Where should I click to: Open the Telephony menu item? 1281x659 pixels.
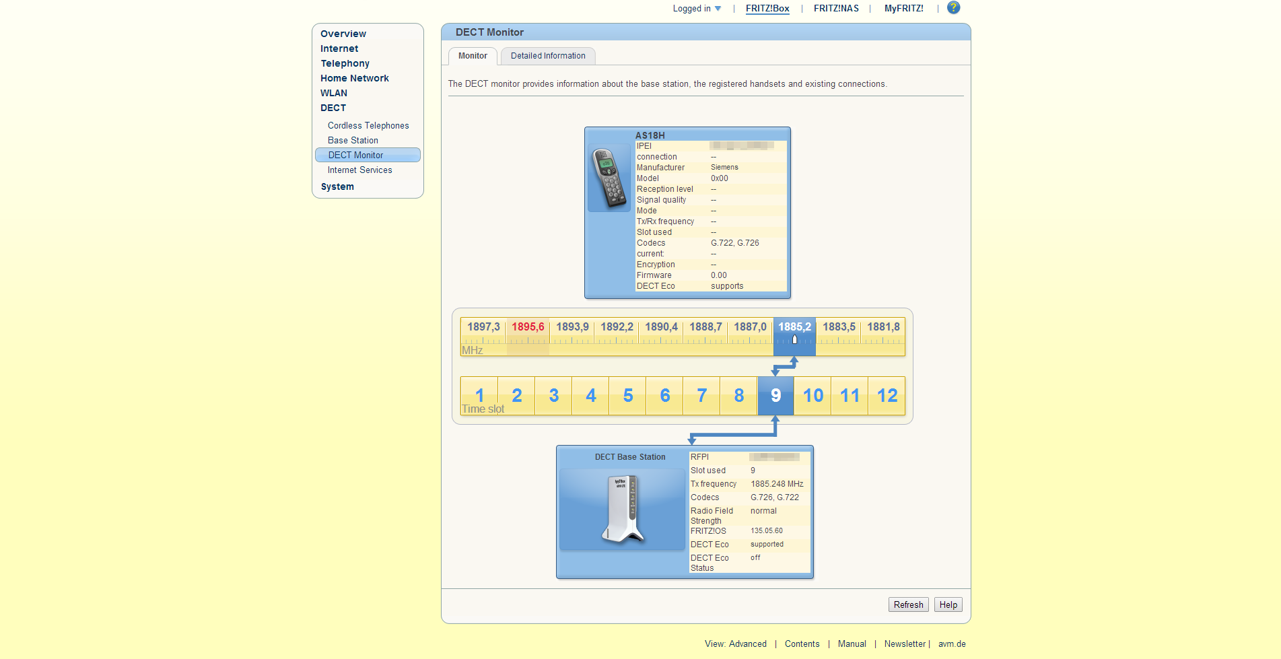(x=345, y=63)
